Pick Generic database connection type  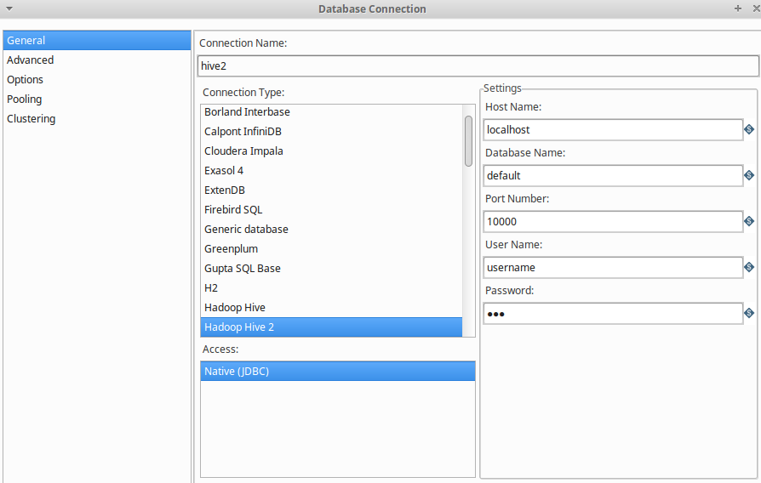(331, 230)
